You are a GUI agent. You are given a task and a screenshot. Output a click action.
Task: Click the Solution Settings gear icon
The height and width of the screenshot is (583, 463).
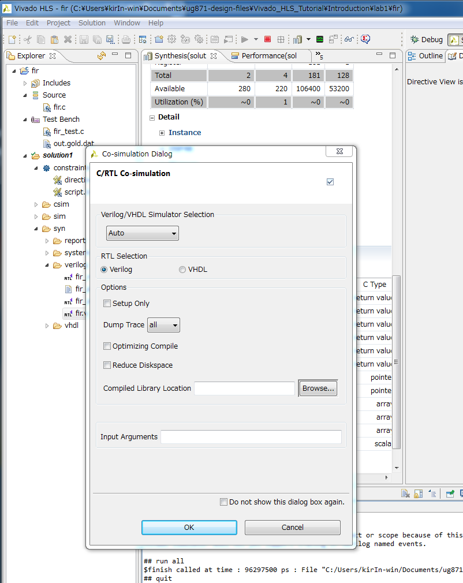tap(171, 39)
